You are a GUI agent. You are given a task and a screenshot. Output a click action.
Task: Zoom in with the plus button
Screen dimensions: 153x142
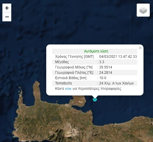[x=7, y=8]
